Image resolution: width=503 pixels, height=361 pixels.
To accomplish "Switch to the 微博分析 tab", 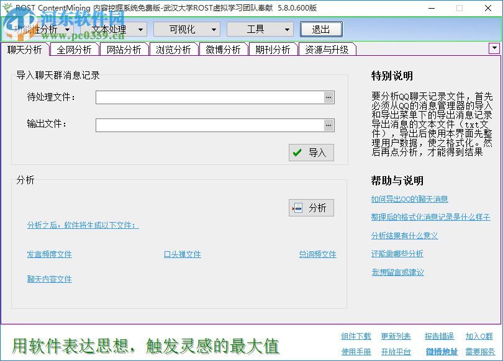I will [x=223, y=48].
